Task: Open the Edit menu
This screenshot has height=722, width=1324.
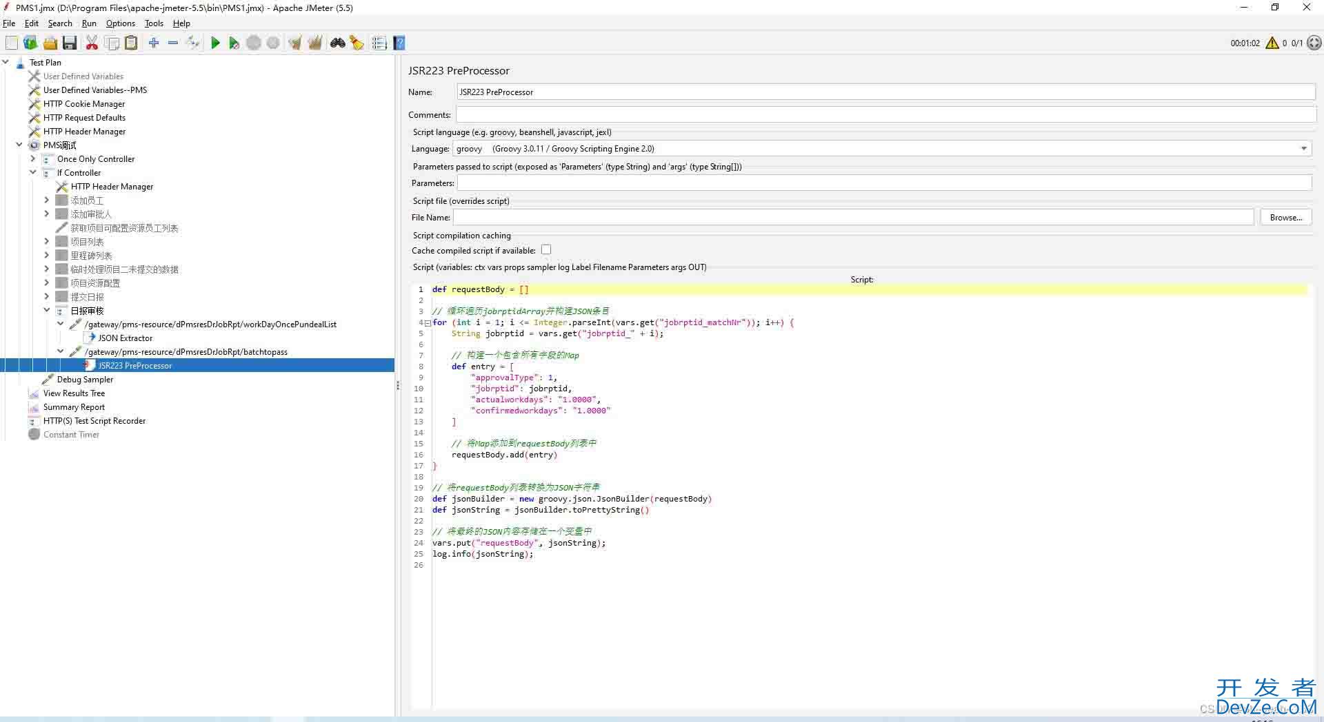Action: coord(32,23)
